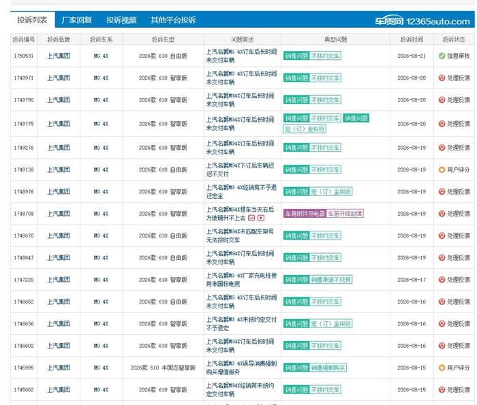Click the 投诉编号 column header
This screenshot has height=405, width=477.
[x=24, y=39]
